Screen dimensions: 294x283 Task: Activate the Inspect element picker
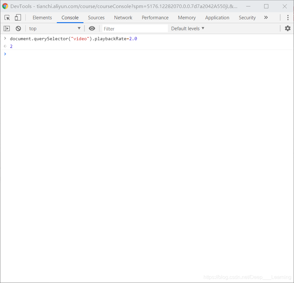click(x=7, y=17)
